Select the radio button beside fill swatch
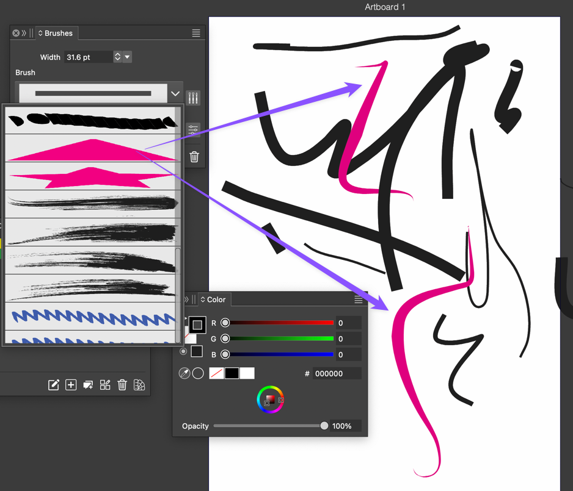Image resolution: width=573 pixels, height=491 pixels. click(183, 351)
